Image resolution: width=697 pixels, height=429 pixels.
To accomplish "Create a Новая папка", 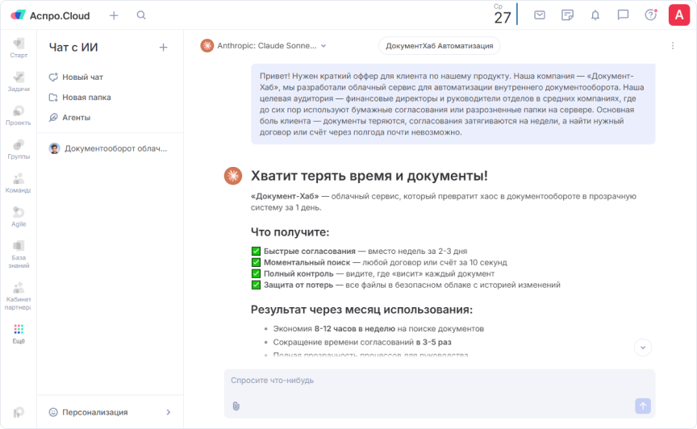I will (80, 98).
